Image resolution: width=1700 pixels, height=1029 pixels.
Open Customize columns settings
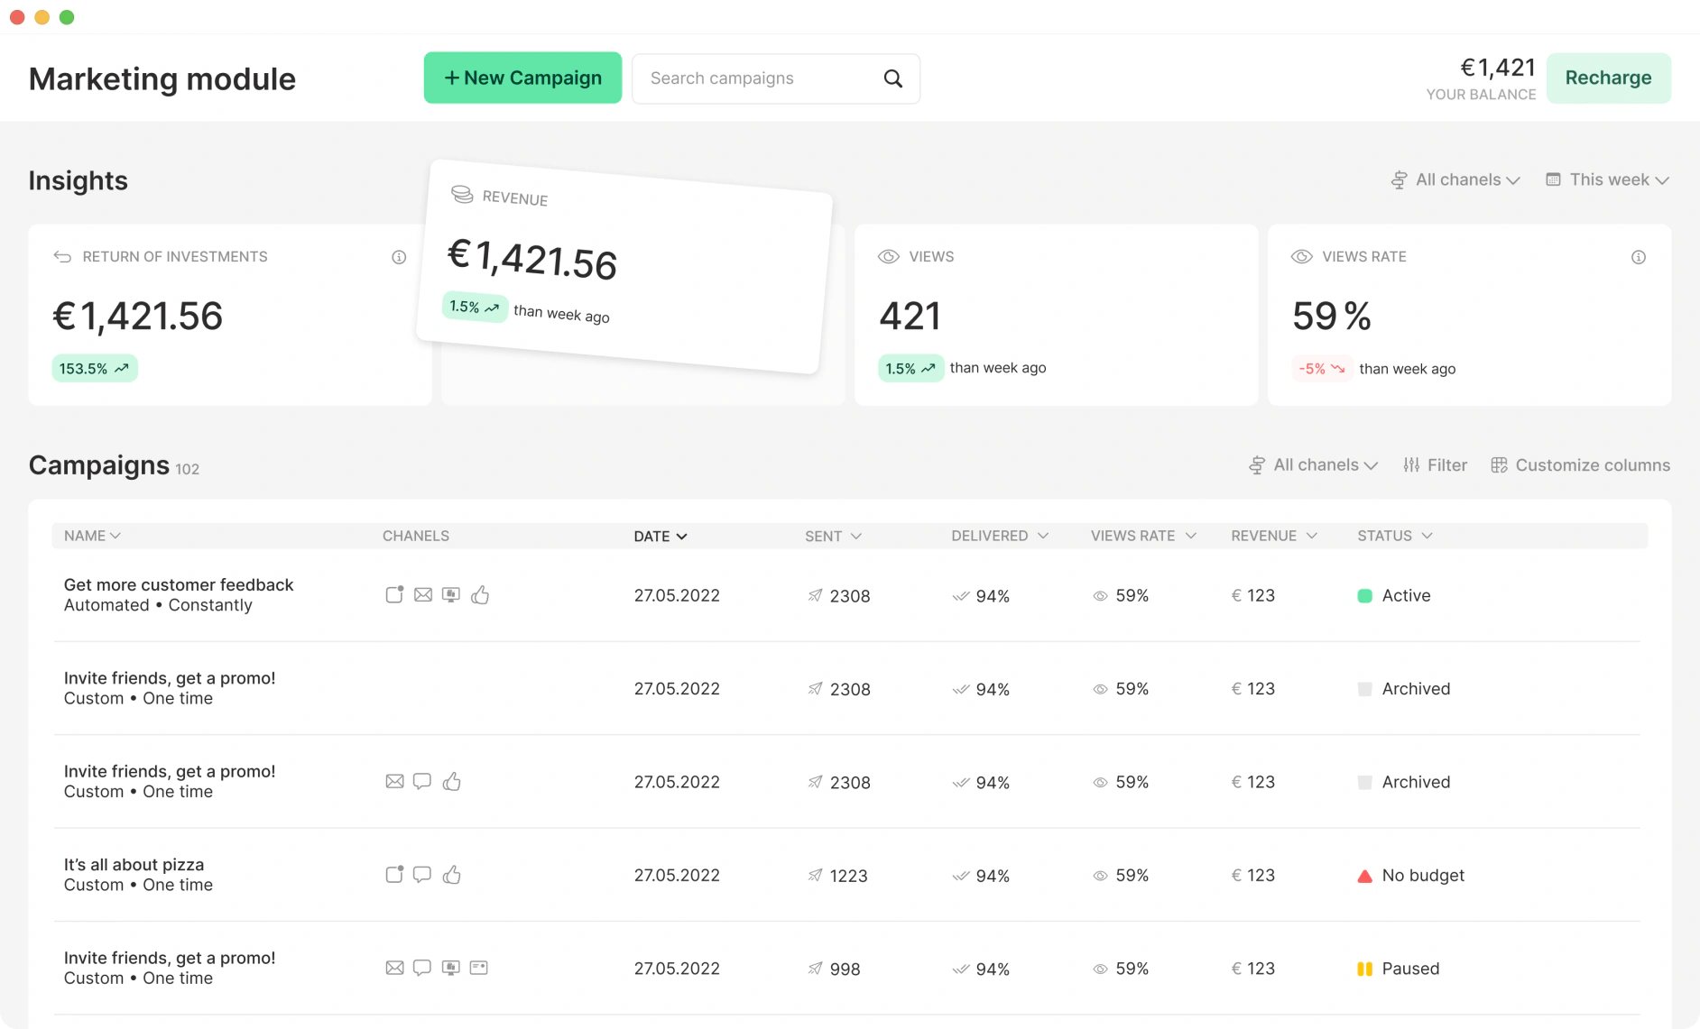click(1580, 465)
